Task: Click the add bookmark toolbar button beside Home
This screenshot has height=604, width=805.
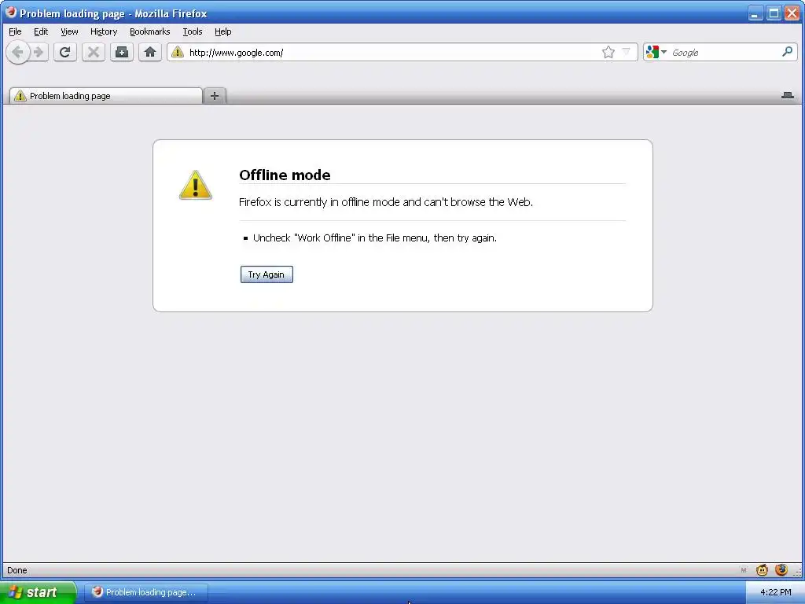Action: (x=122, y=53)
